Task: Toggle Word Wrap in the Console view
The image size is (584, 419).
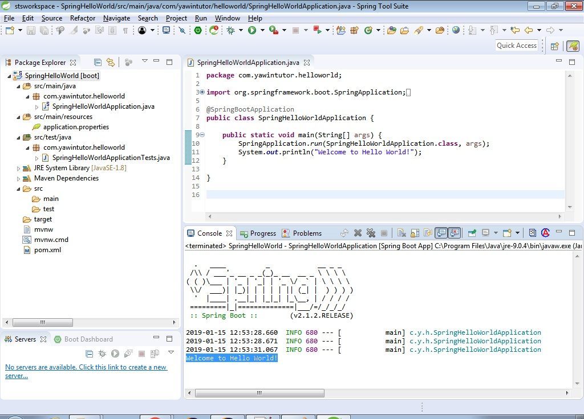Action: click(x=428, y=232)
